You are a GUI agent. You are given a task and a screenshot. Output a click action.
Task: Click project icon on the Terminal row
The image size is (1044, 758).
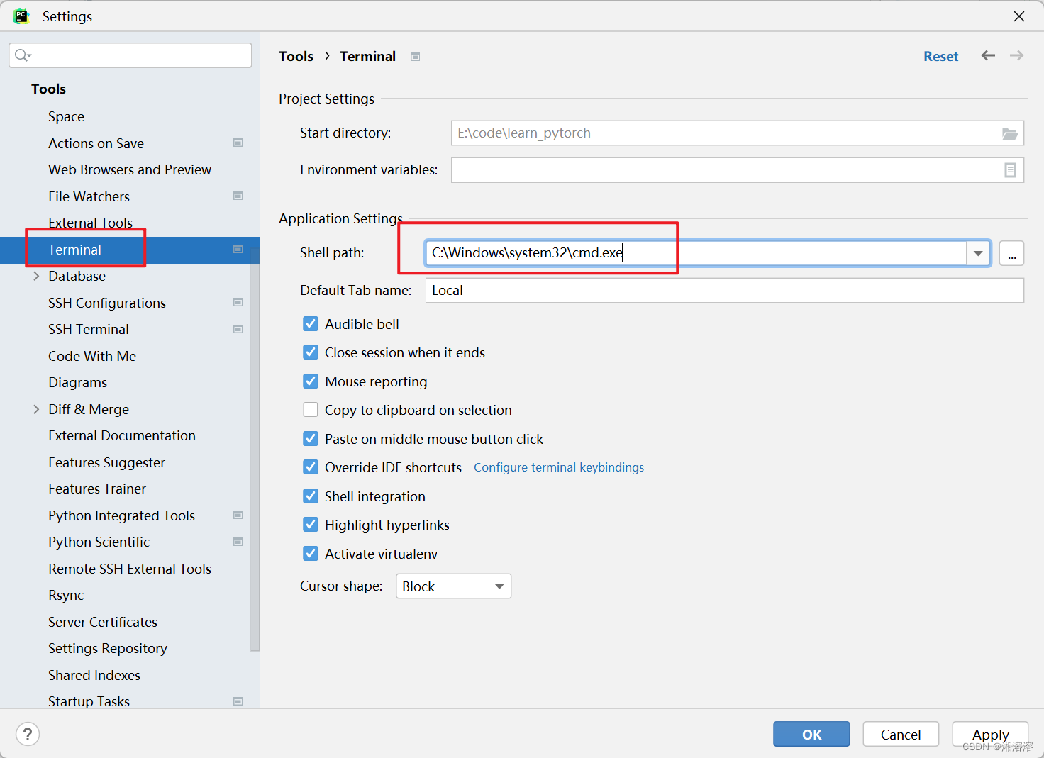[238, 249]
